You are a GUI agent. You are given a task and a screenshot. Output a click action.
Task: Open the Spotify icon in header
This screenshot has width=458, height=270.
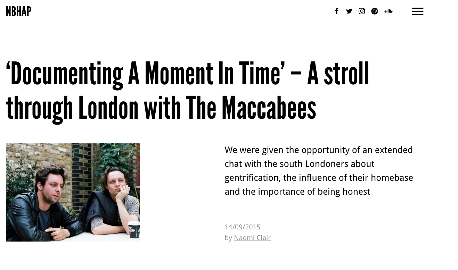[x=375, y=11]
